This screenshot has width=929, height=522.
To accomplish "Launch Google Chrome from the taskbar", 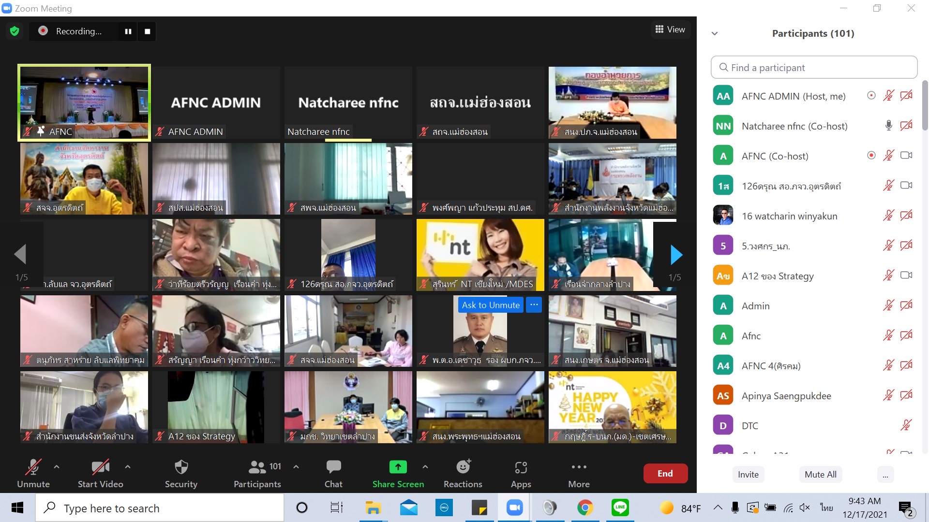I will pos(585,507).
